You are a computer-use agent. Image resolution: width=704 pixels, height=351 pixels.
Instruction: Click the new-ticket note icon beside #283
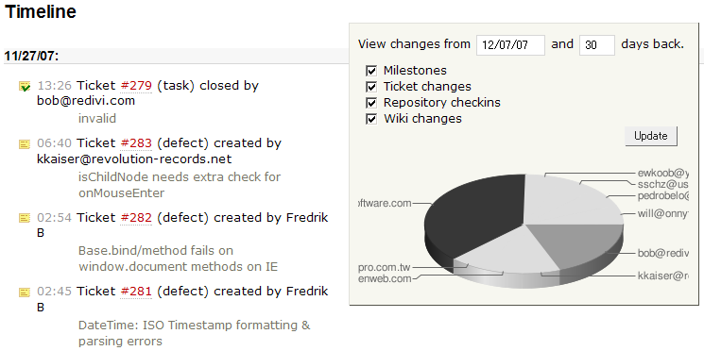coord(25,144)
